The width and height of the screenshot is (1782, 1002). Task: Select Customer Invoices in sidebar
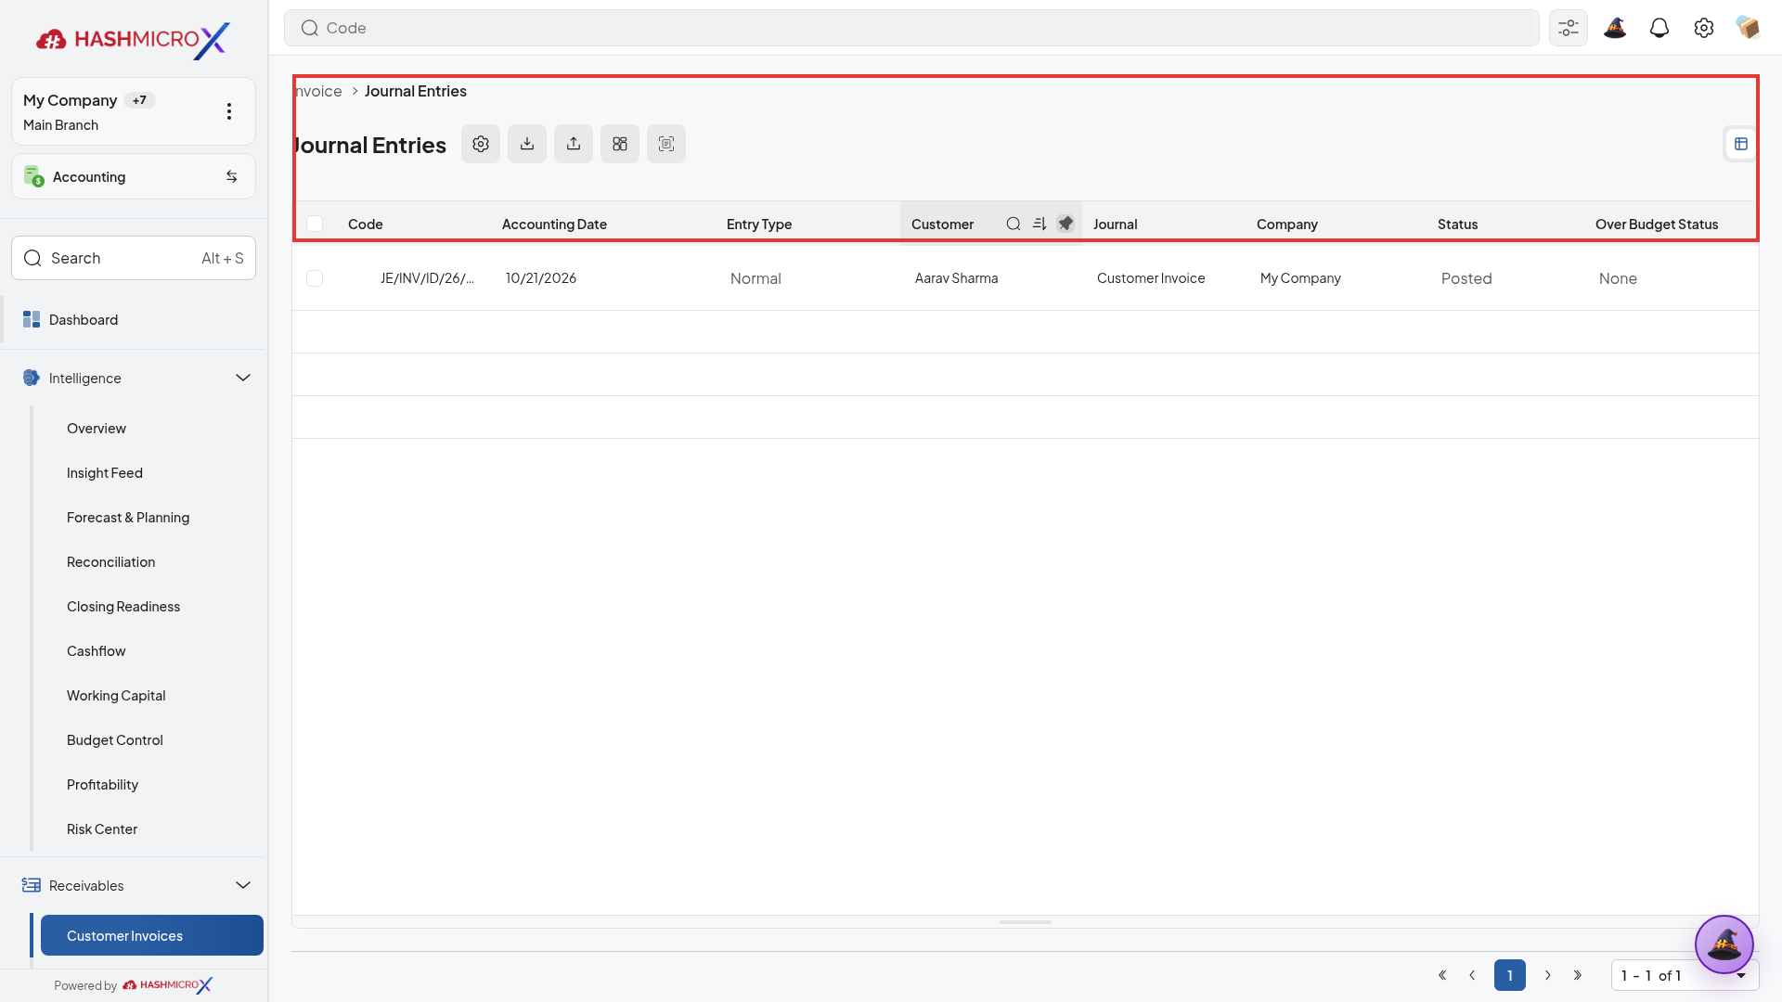(x=152, y=935)
